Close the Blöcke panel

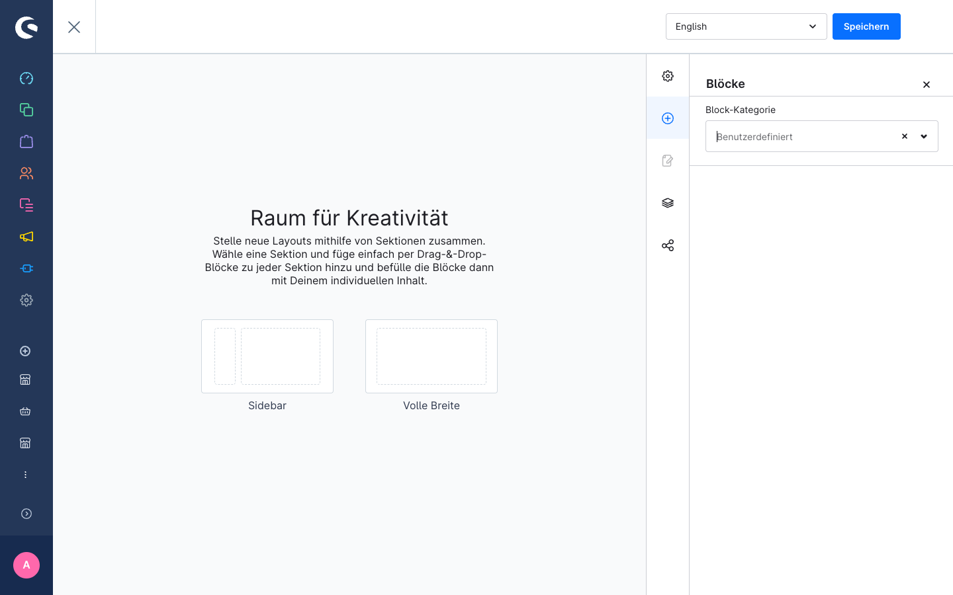coord(927,85)
